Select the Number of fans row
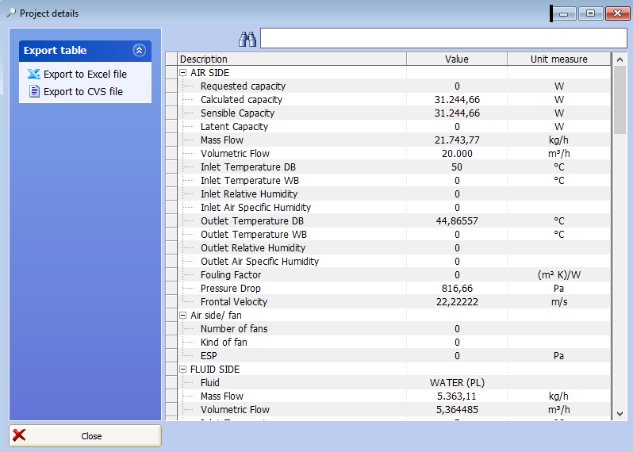This screenshot has height=452, width=633. tap(393, 329)
